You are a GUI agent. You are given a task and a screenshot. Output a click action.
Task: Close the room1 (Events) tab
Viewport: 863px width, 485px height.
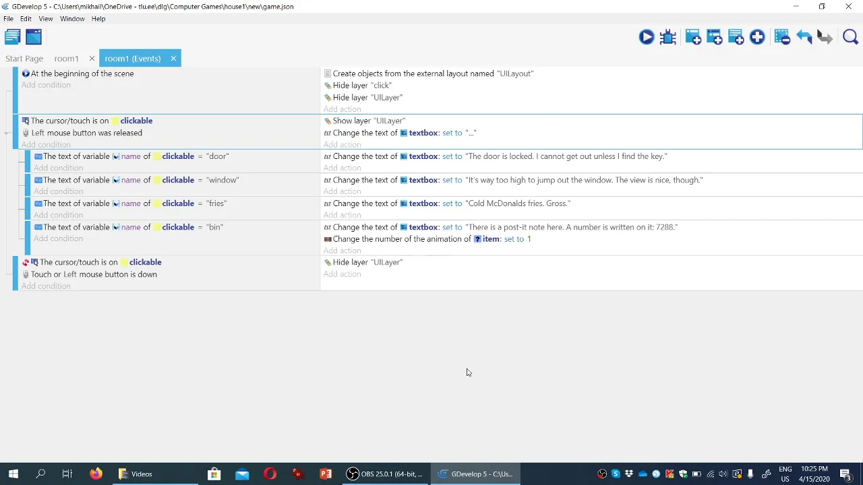coord(173,59)
